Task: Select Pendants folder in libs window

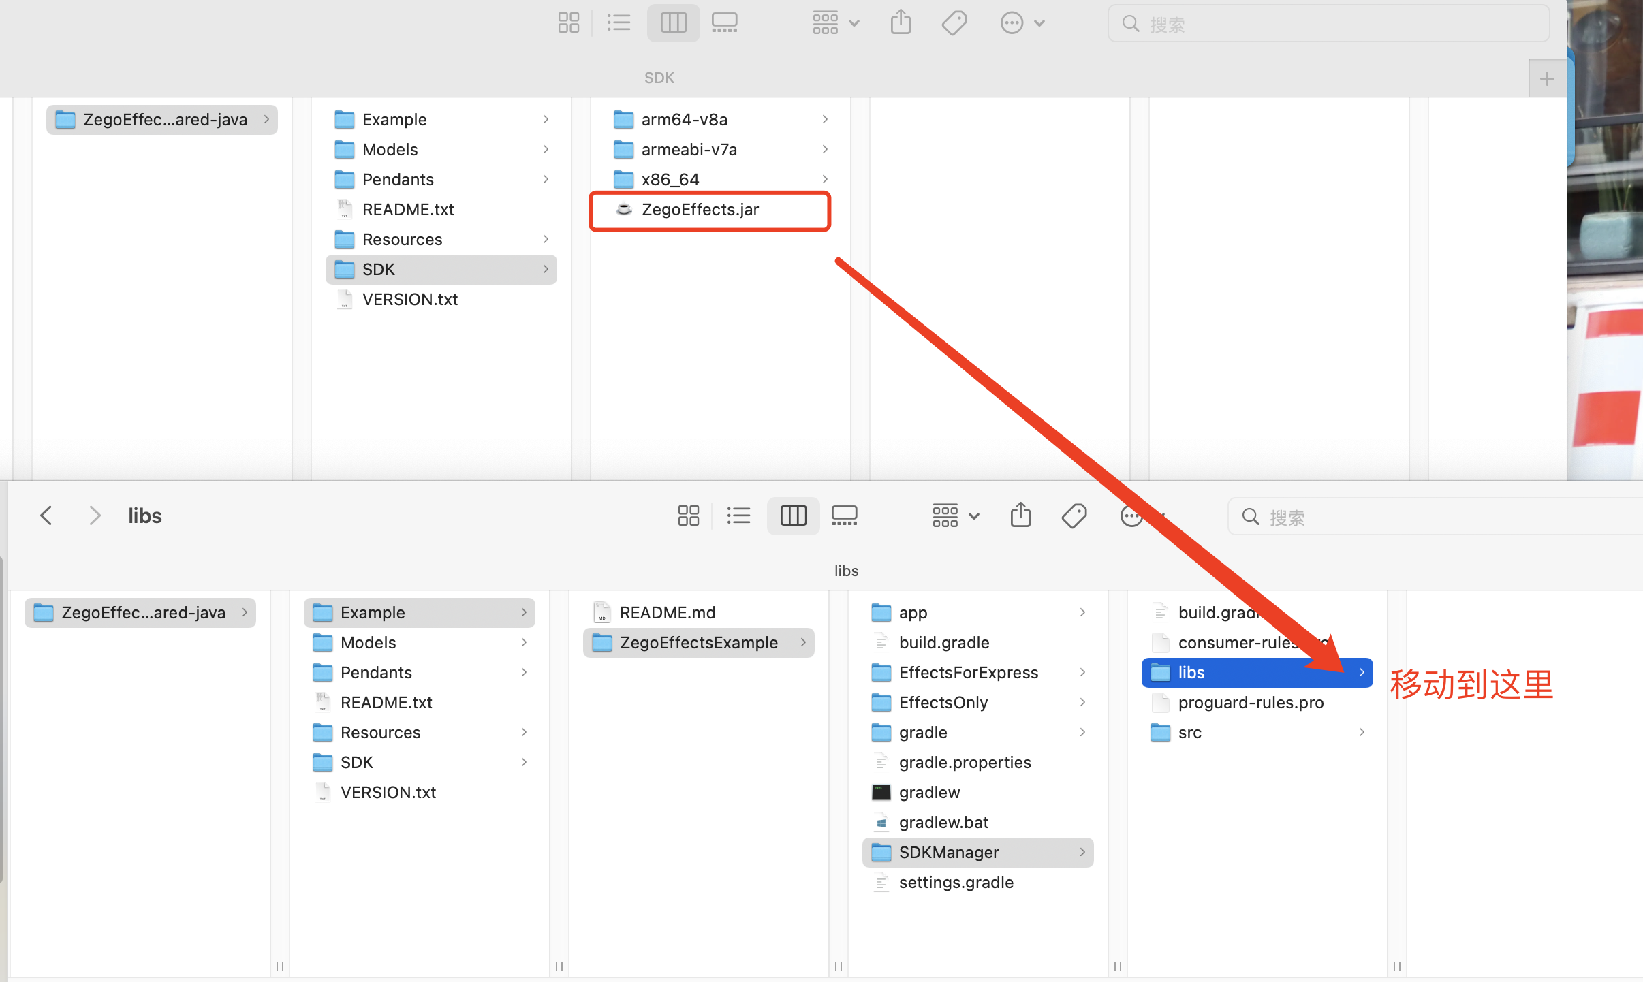Action: pos(420,673)
